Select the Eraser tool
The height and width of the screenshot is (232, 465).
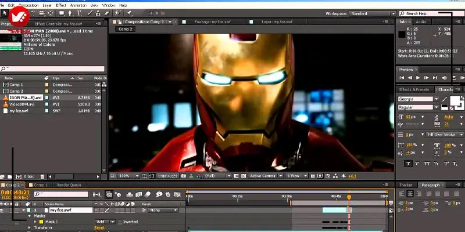coord(107,13)
